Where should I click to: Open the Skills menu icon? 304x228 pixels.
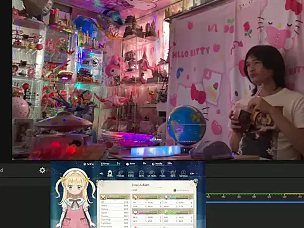click(141, 174)
